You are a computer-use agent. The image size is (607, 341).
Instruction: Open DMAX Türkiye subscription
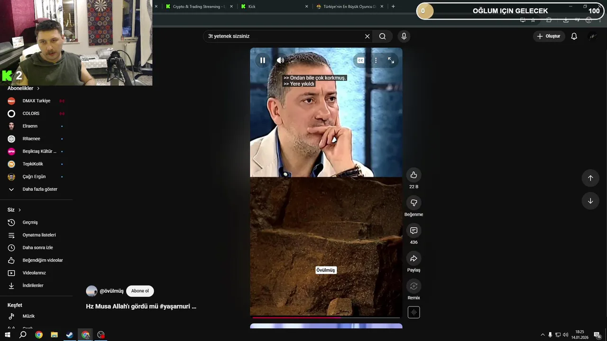(x=37, y=101)
